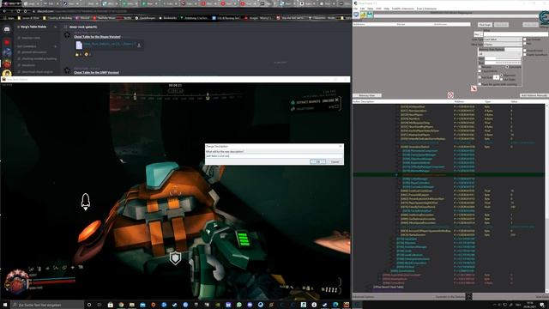Open the D3D menu in Cheat Engine
The image size is (549, 309).
378,9
